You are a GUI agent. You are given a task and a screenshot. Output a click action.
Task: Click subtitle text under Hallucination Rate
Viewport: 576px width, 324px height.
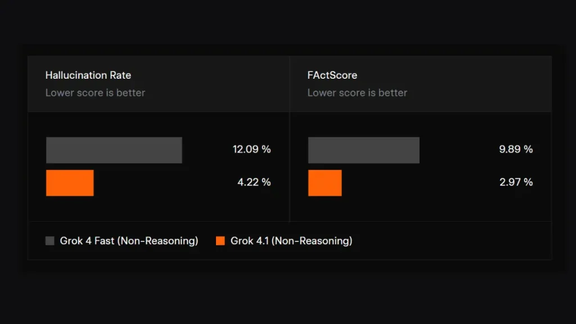(x=95, y=93)
